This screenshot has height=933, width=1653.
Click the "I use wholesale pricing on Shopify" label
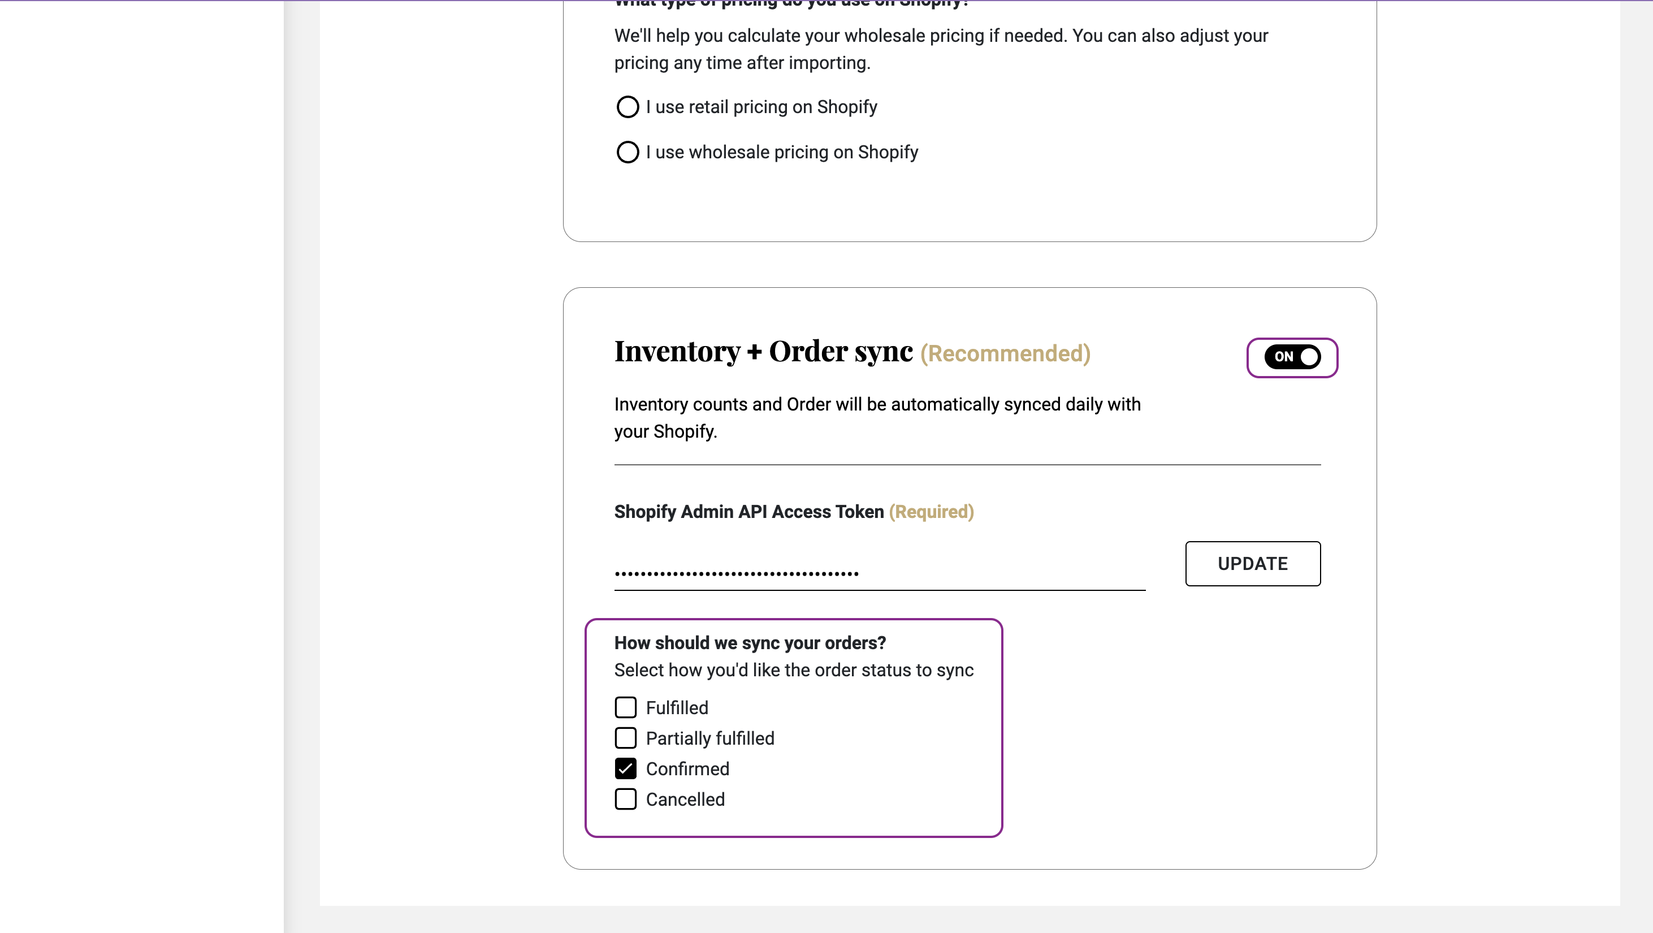tap(782, 152)
